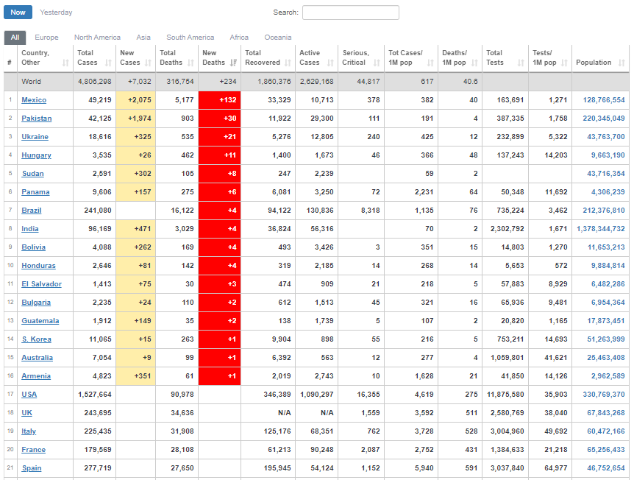Open the Bulgaria country link
This screenshot has width=634, height=480.
pyautogui.click(x=36, y=303)
